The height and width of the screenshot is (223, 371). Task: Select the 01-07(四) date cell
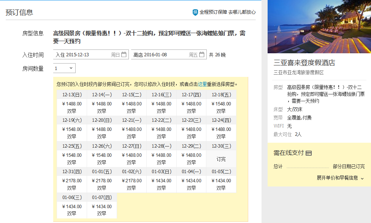(101, 198)
